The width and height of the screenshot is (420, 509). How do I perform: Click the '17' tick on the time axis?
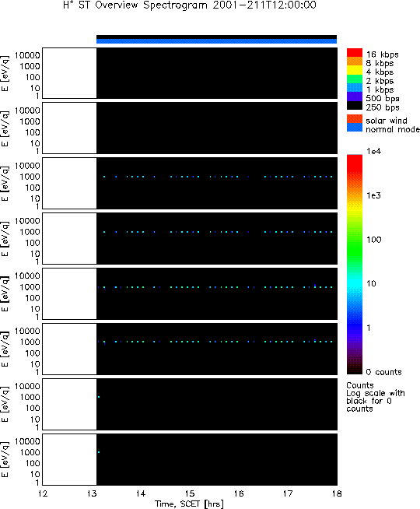[x=288, y=493]
